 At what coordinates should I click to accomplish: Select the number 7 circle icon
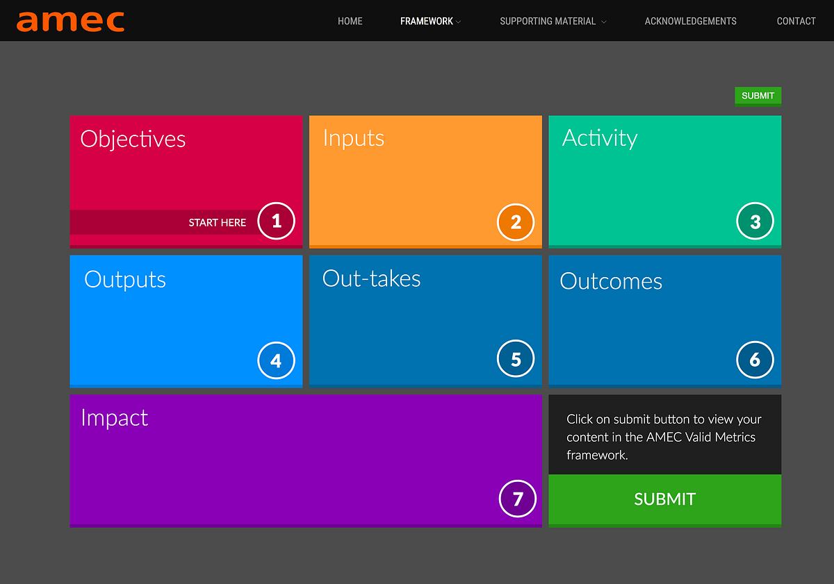518,499
